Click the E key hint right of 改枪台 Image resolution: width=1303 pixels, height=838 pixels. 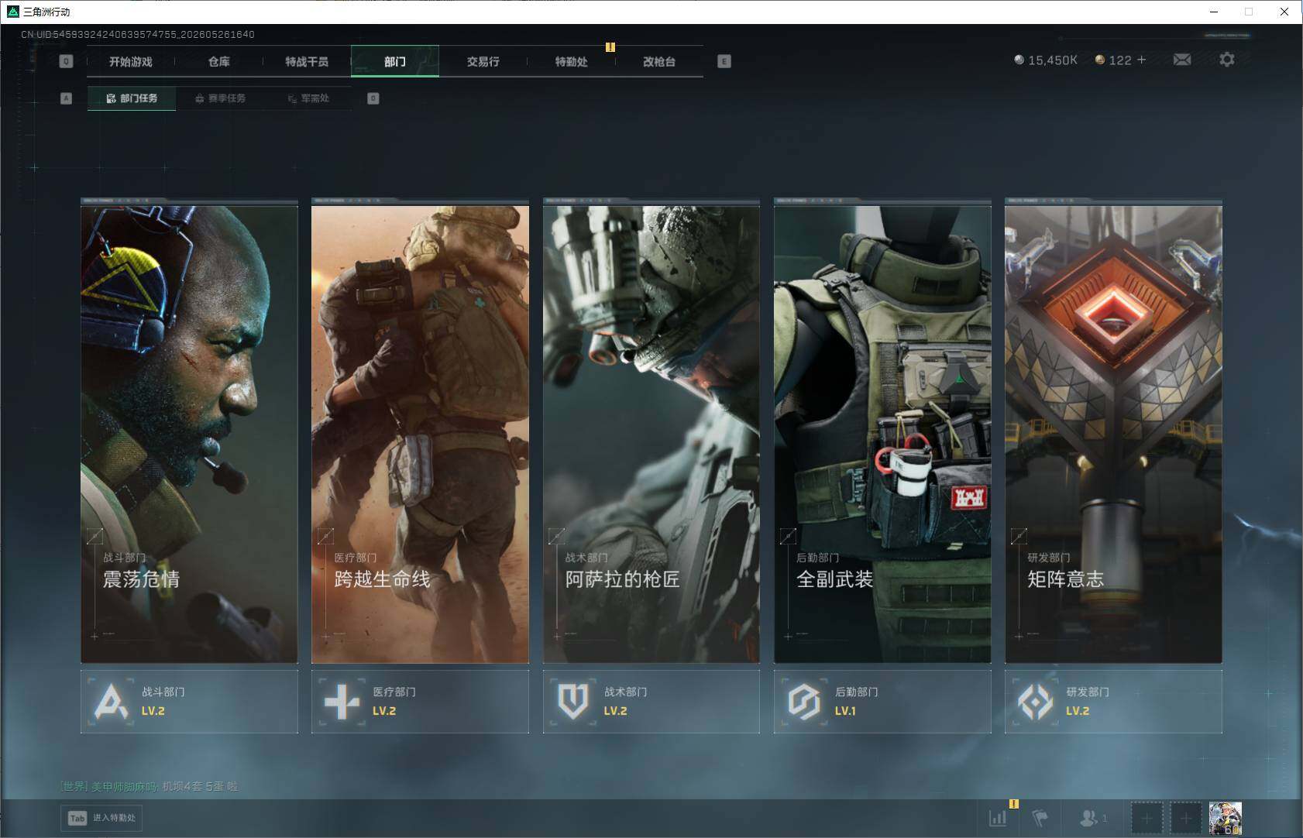pos(724,61)
